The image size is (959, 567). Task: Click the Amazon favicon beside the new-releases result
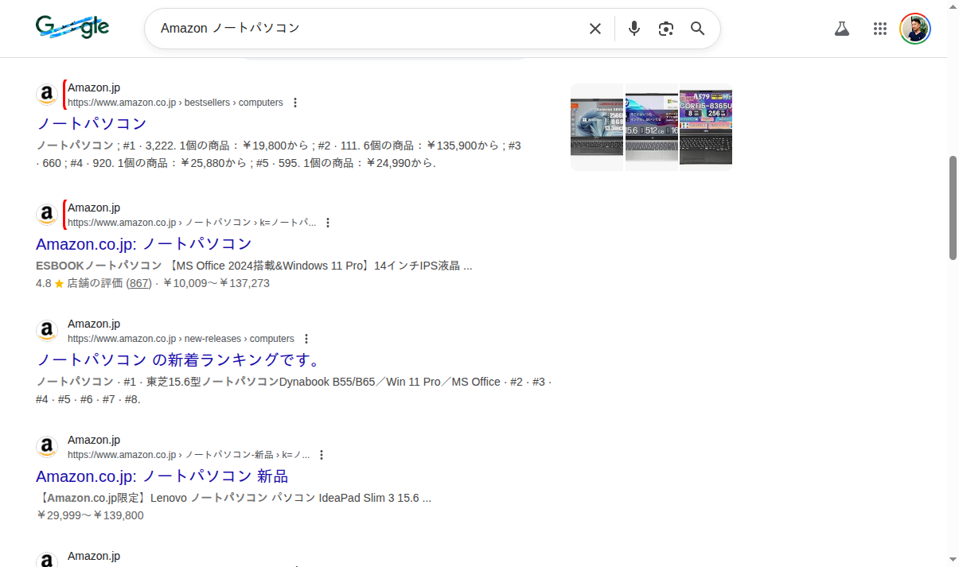(x=47, y=329)
